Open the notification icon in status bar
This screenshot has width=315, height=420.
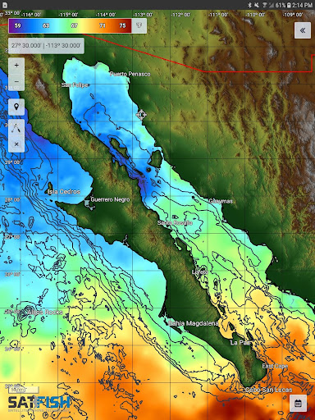coord(5,5)
